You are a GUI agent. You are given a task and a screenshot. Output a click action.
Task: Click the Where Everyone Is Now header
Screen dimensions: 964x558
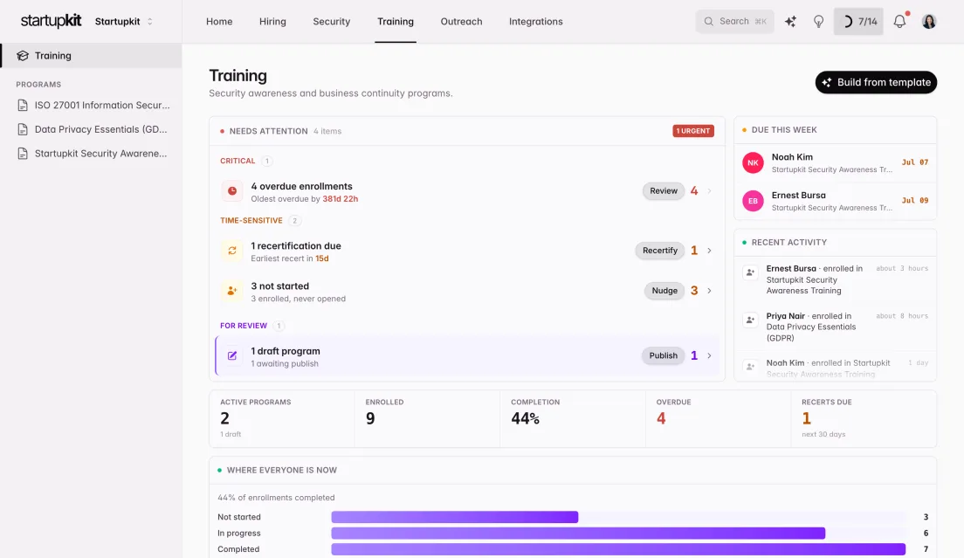tap(281, 470)
